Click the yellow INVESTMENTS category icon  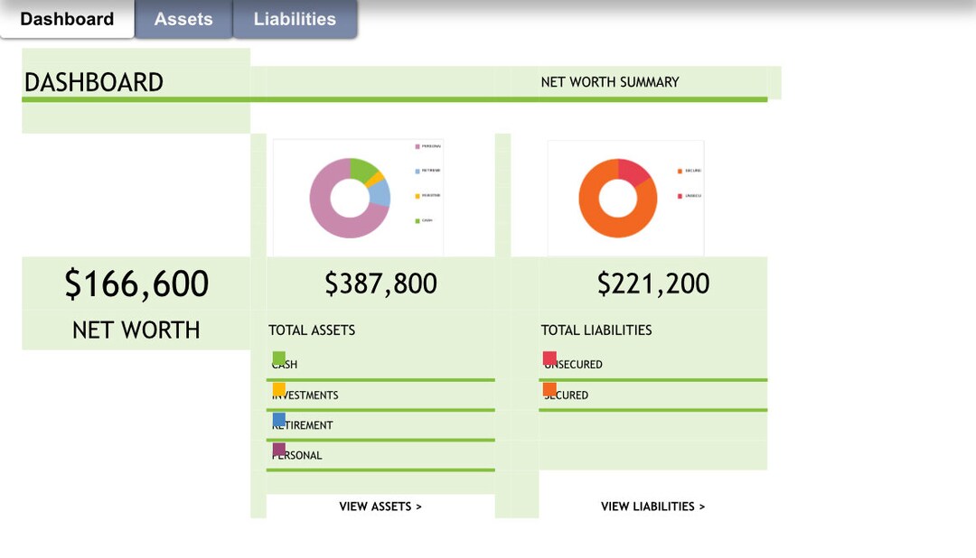pyautogui.click(x=278, y=388)
